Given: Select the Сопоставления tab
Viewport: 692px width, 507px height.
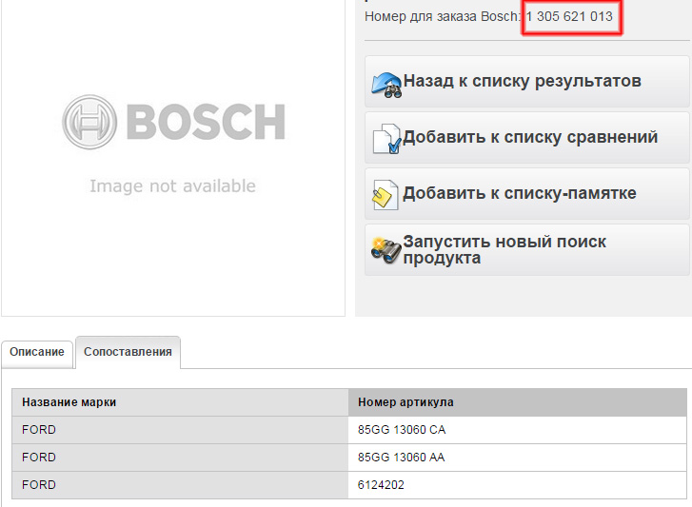Looking at the screenshot, I should [128, 352].
